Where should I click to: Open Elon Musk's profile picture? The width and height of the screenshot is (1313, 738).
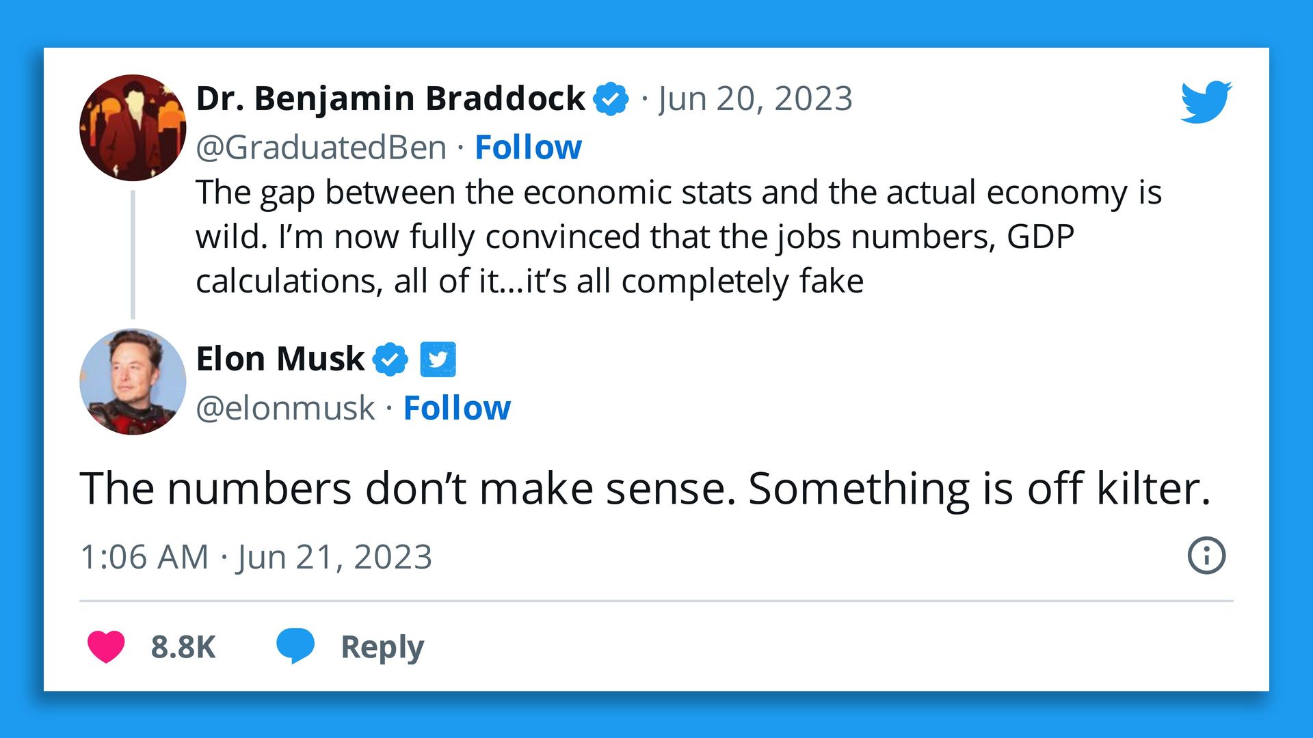133,381
